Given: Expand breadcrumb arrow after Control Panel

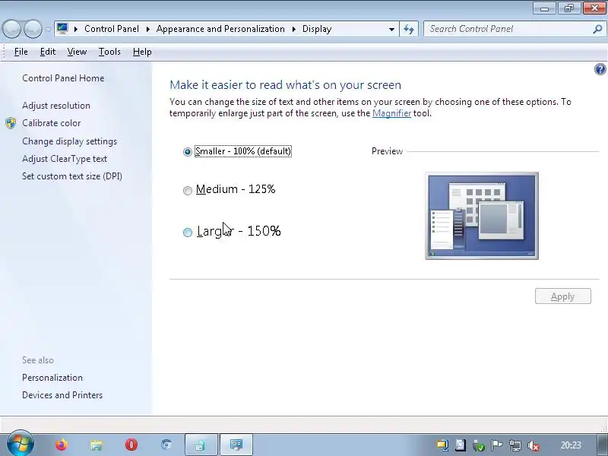Looking at the screenshot, I should click(147, 29).
